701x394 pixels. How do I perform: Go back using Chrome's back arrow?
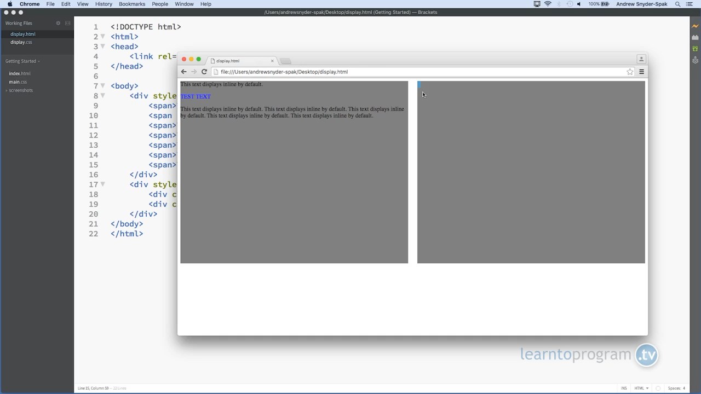(x=184, y=72)
